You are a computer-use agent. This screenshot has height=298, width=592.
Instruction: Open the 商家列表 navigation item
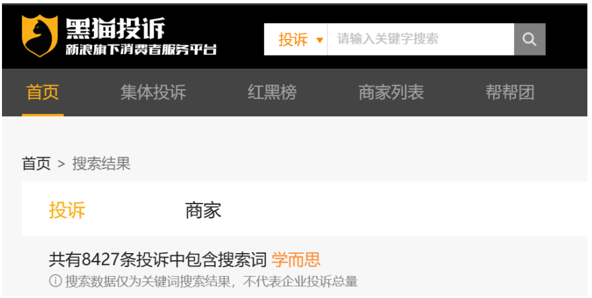391,92
